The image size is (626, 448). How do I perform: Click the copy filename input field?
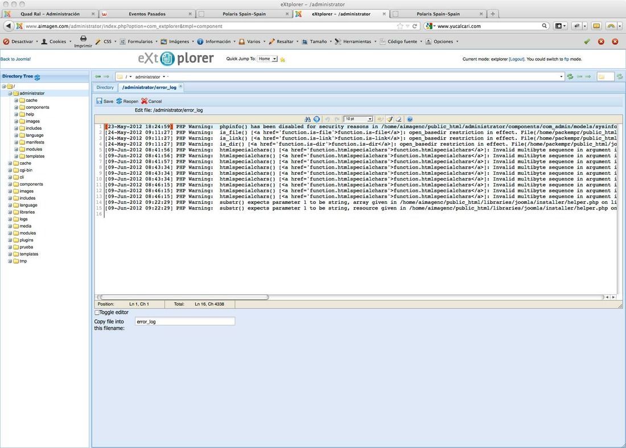click(185, 322)
